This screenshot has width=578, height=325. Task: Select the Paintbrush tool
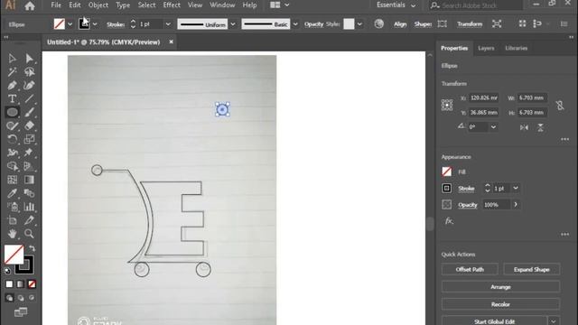click(29, 112)
